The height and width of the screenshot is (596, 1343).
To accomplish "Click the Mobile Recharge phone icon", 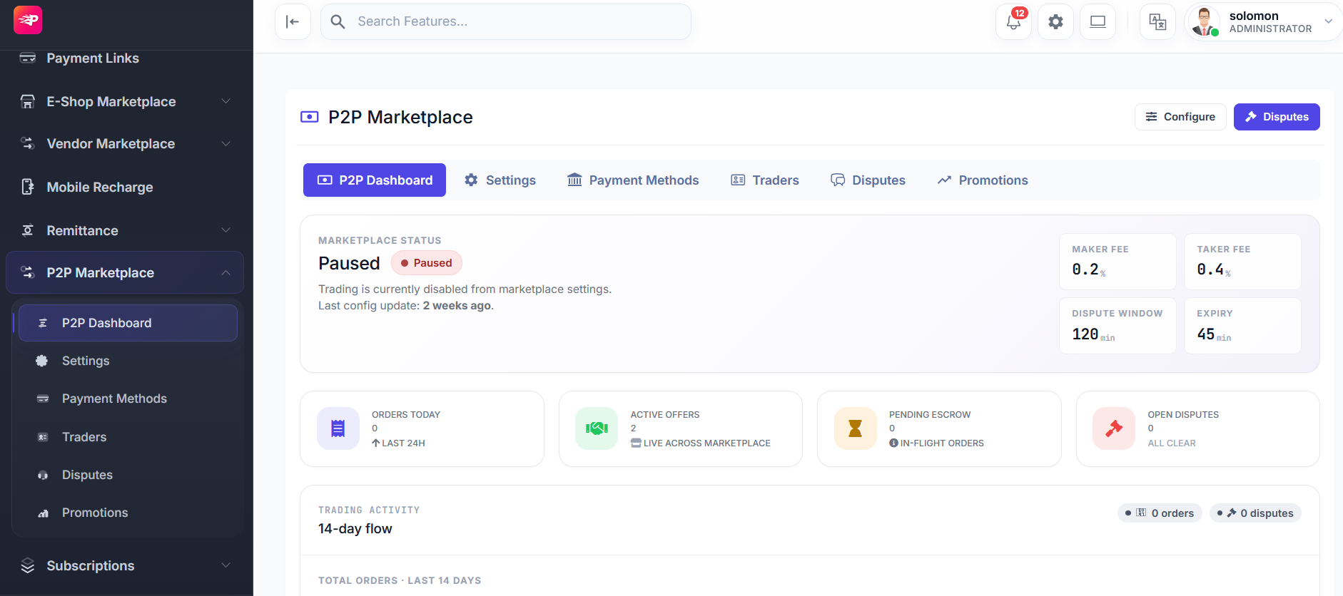I will [28, 187].
